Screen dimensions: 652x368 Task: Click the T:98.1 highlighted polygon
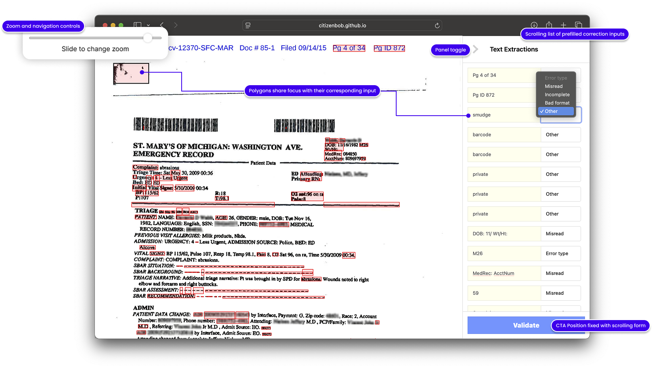[222, 198]
